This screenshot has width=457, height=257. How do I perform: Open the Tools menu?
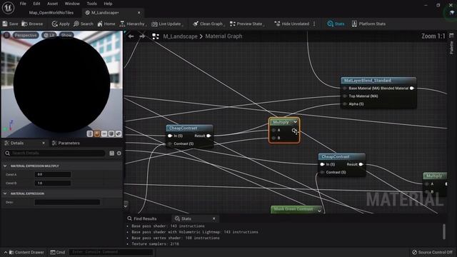pos(91,4)
